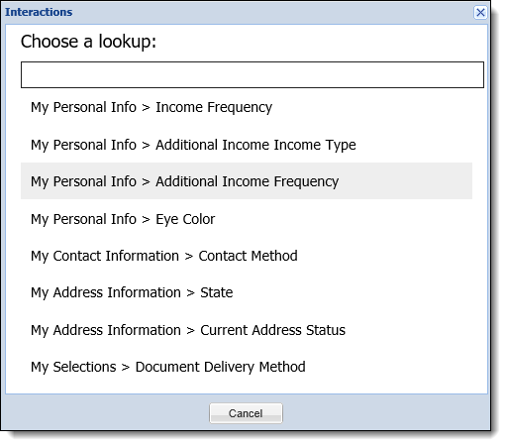This screenshot has height=446, width=506.
Task: Select My Address Information > State
Action: coord(247,292)
